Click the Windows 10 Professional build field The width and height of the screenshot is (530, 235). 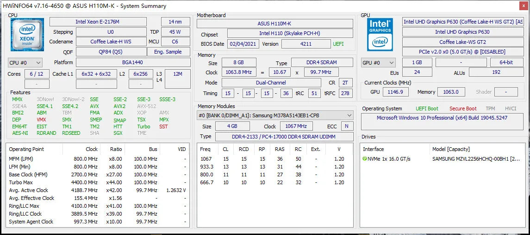point(442,122)
